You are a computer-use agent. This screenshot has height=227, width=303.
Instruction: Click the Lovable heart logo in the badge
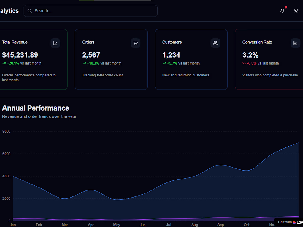[x=294, y=222]
